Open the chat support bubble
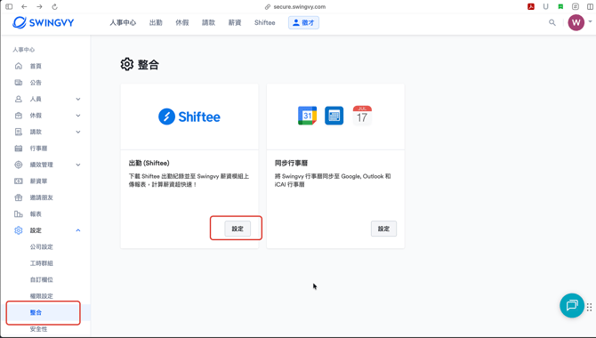 click(571, 305)
